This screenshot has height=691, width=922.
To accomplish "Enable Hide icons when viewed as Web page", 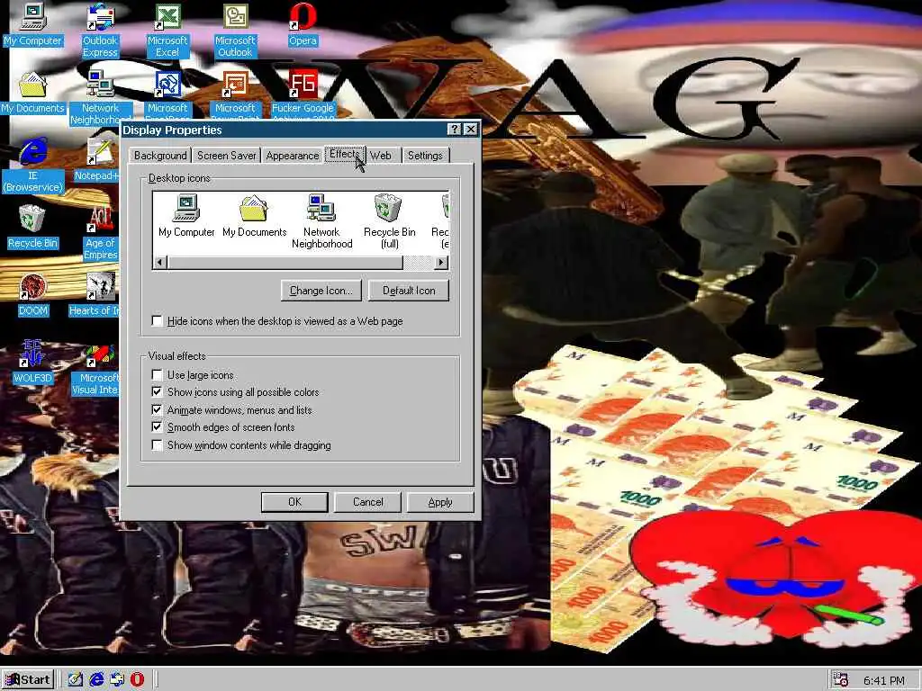I will click(157, 321).
